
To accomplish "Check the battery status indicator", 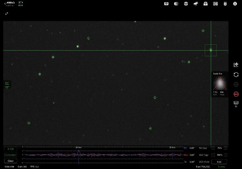I will point(21,2).
